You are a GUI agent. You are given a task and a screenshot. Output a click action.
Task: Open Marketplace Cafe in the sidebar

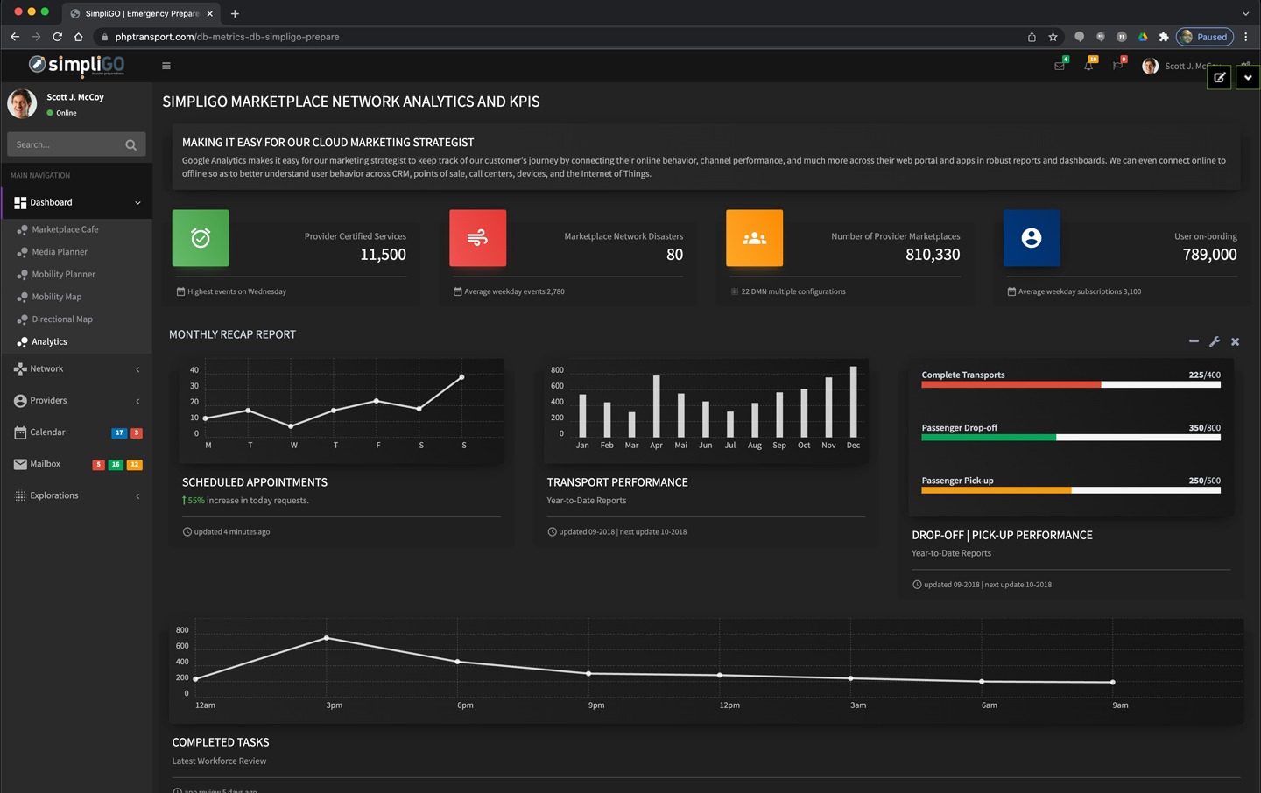tap(65, 229)
